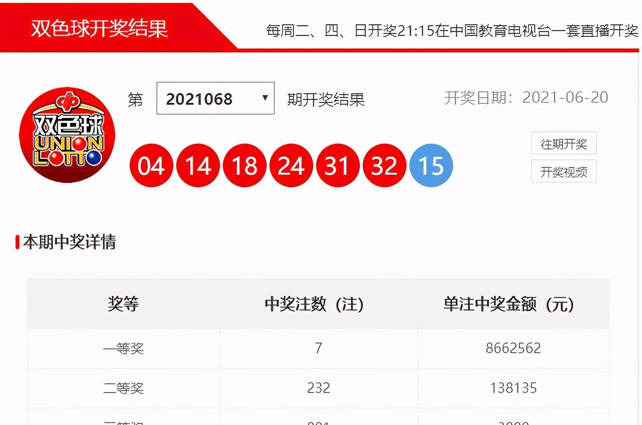Click the Union Lotto 双色球 logo
642x425 pixels.
click(67, 135)
